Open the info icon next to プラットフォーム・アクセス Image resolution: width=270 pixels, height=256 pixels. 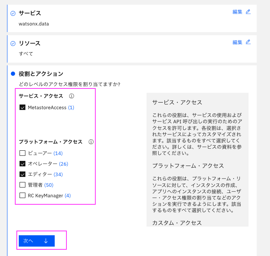coord(91,142)
